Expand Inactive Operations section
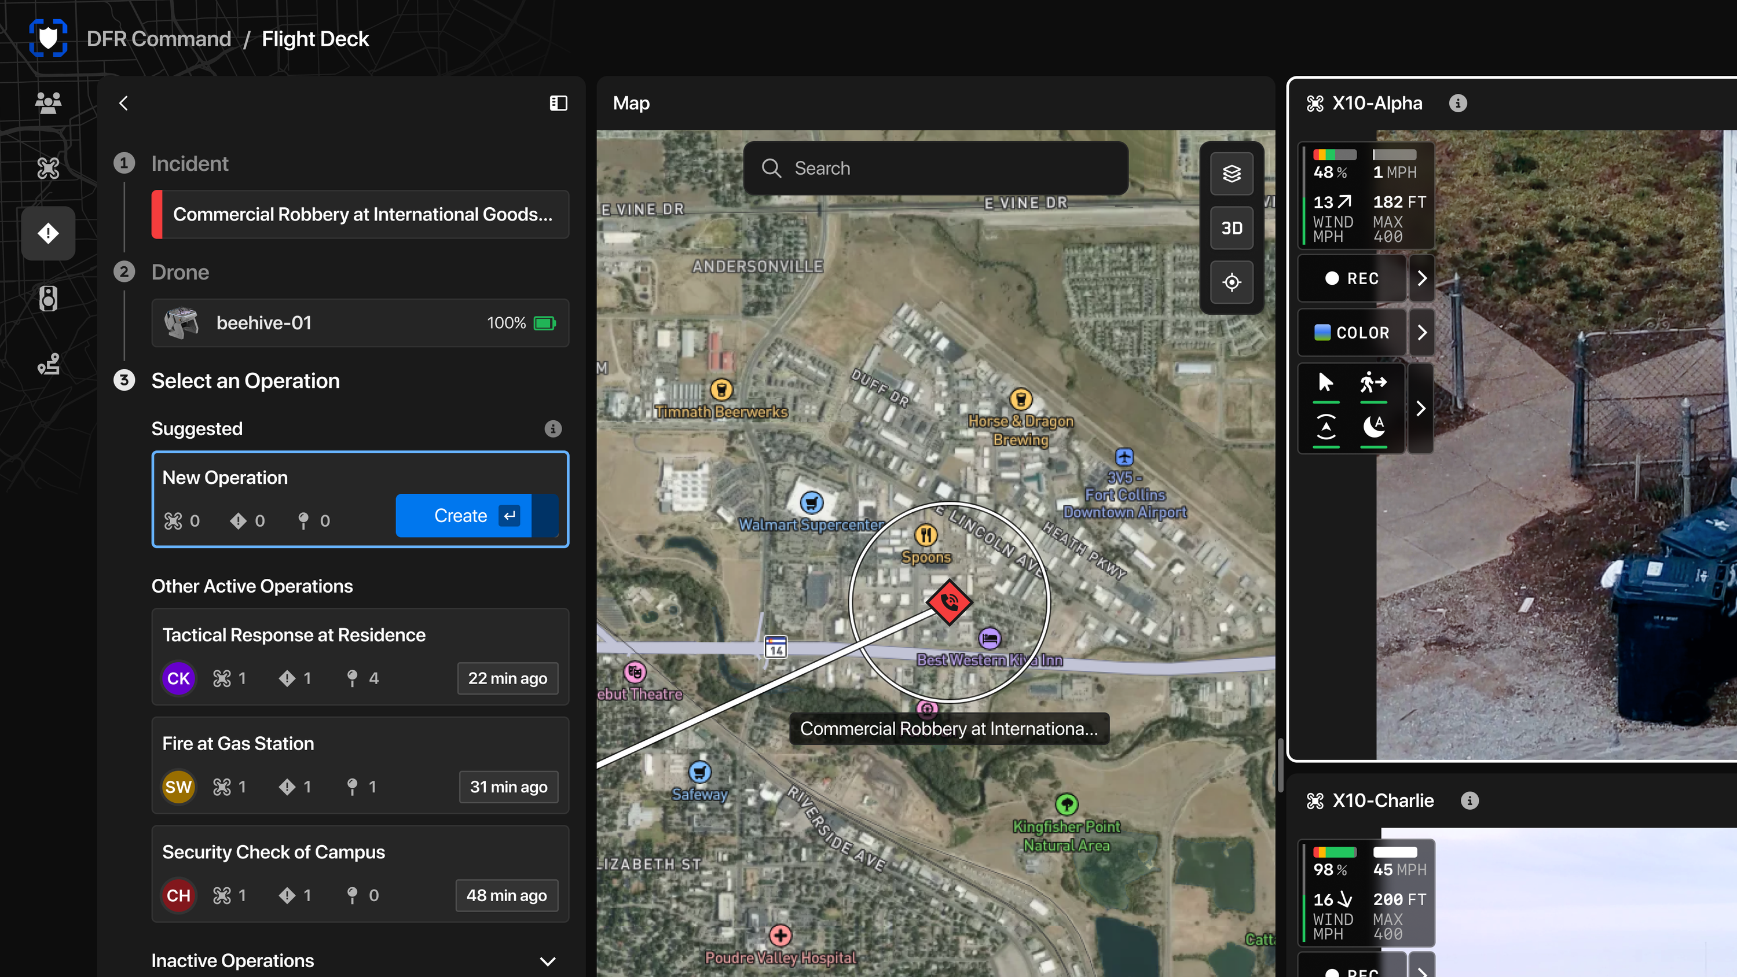 coord(548,961)
